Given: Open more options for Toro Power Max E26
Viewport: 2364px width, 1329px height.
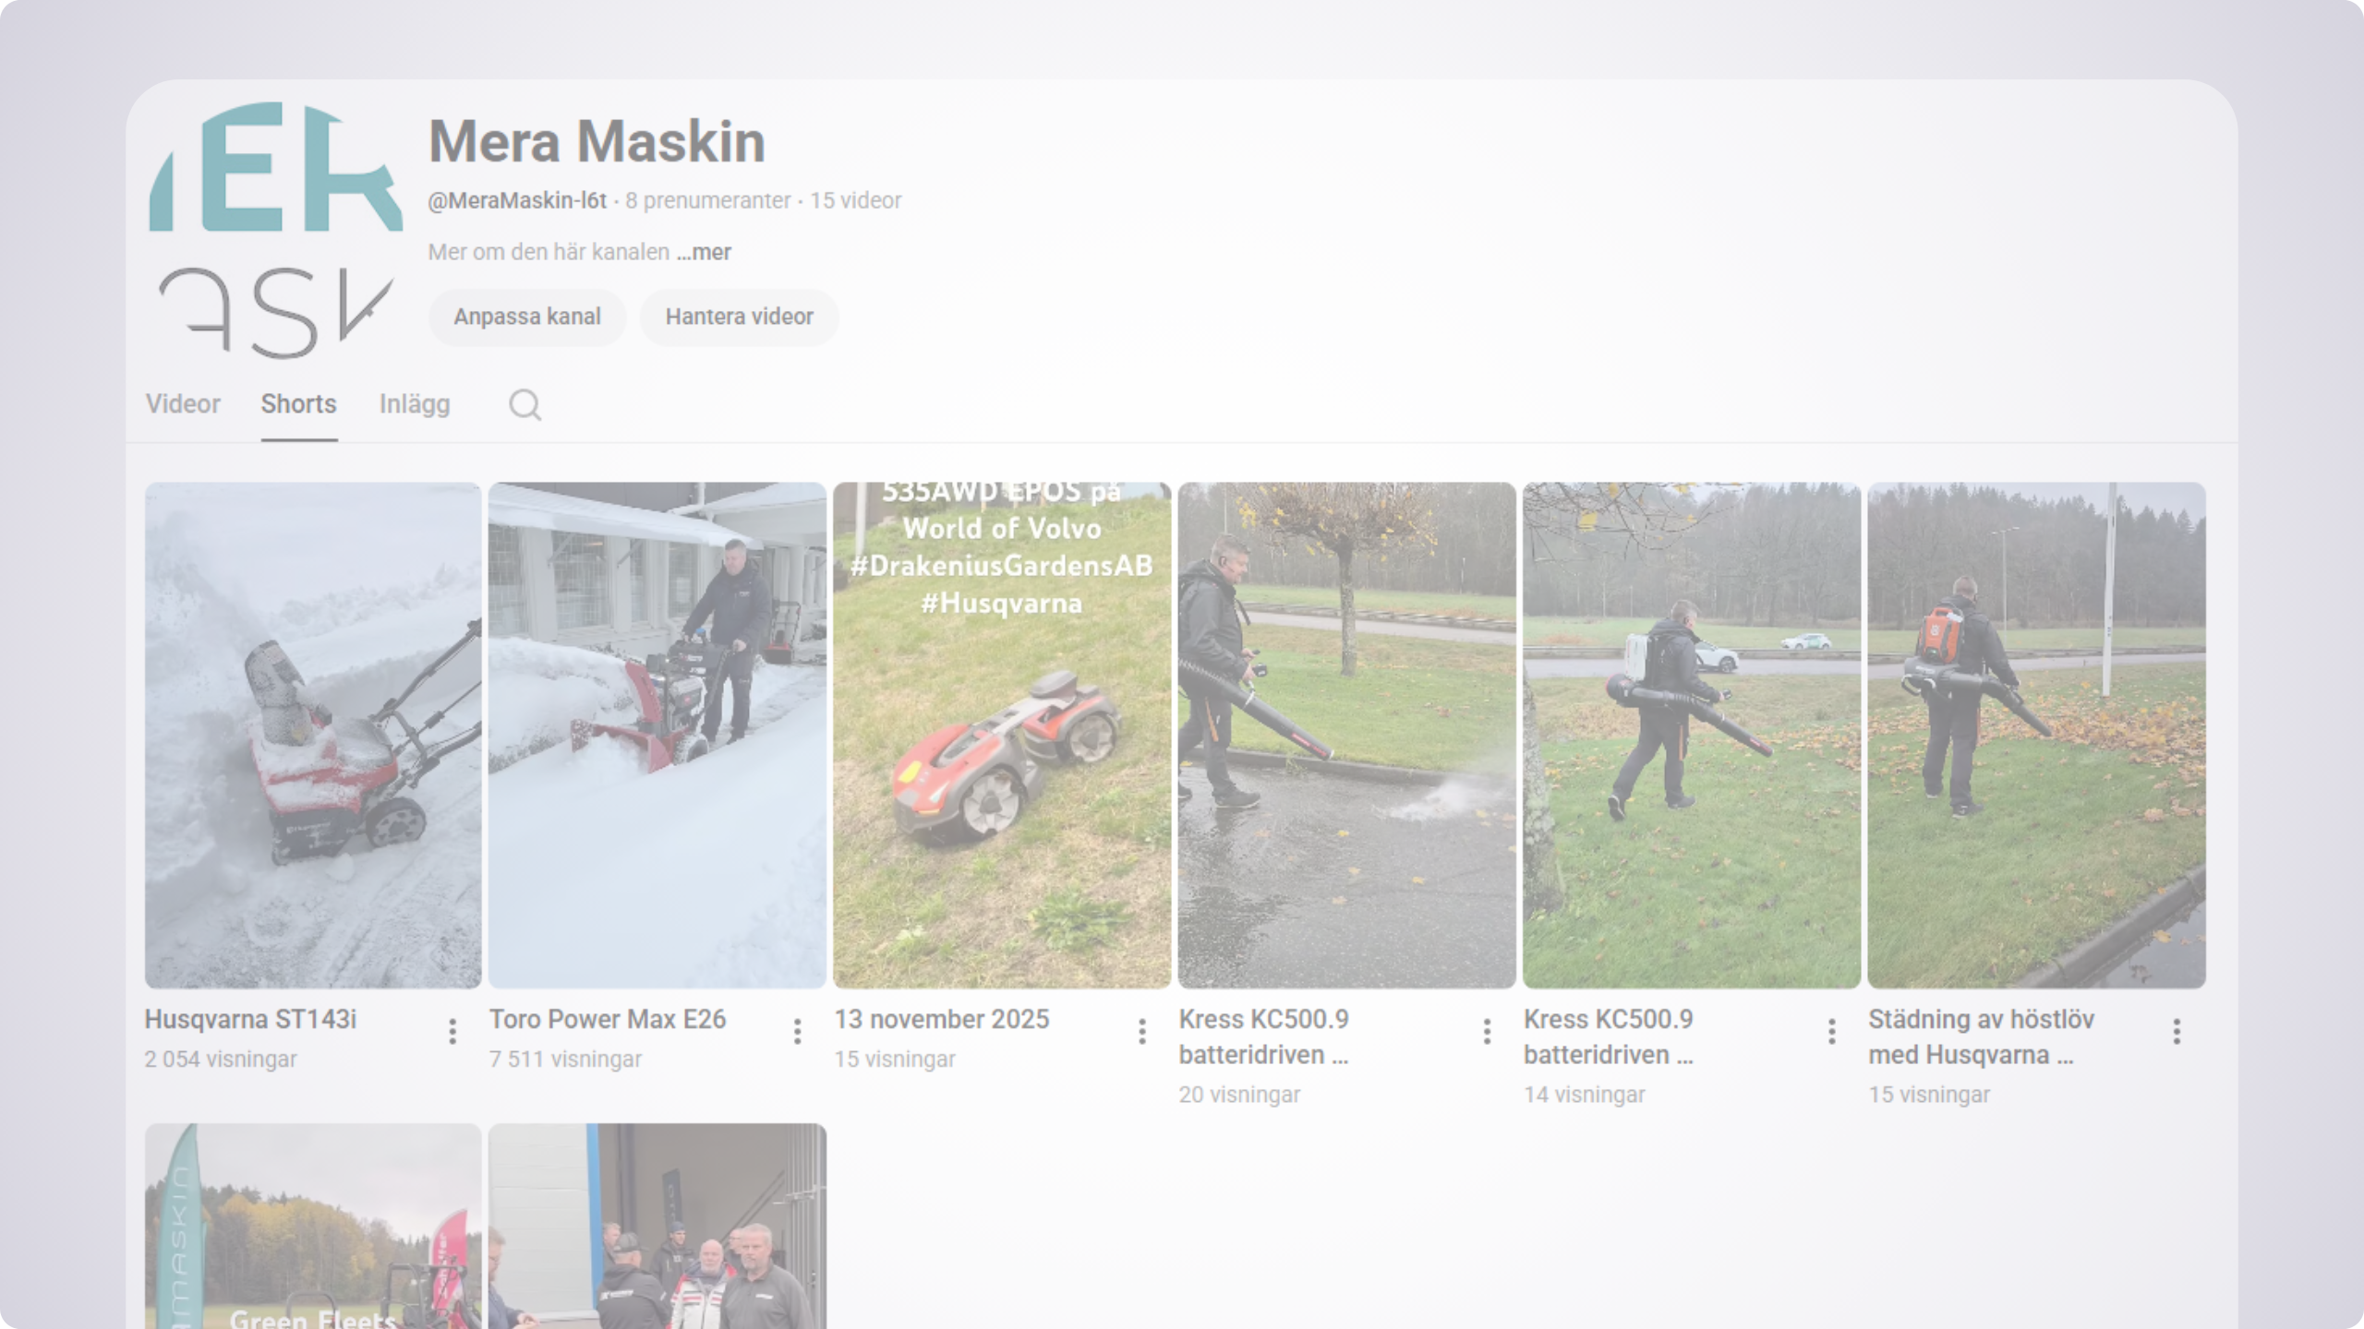Looking at the screenshot, I should 797,1031.
